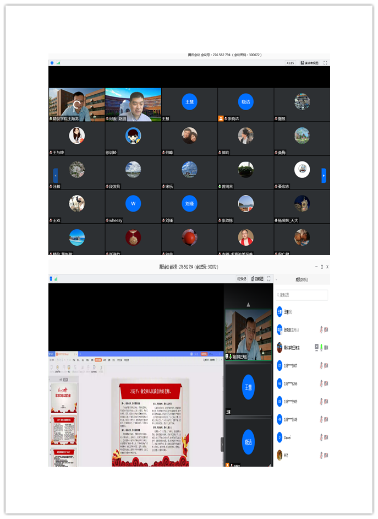
Task: Click the network signal icon in lower meeting window
Action: [x=56, y=279]
